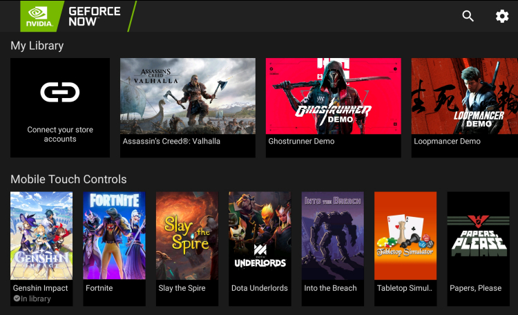
Task: Select the Fortnite cover
Action: 114,236
